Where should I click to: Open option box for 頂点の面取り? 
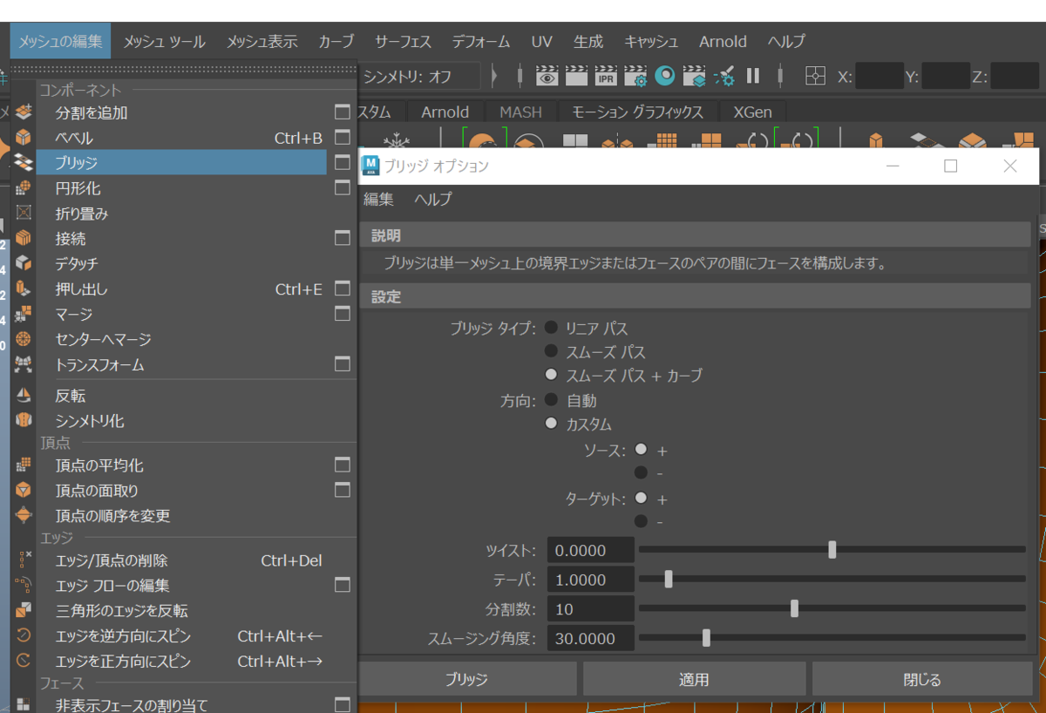(343, 490)
